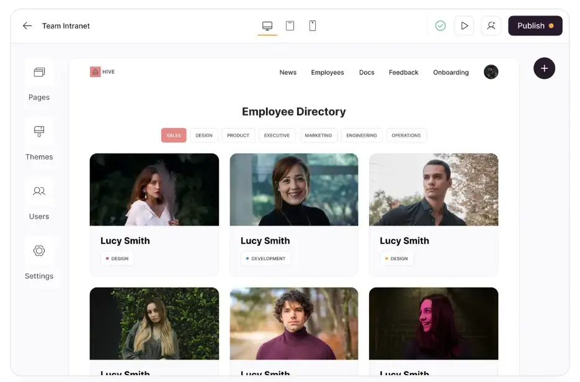Expand the floating plus add menu

pyautogui.click(x=544, y=68)
